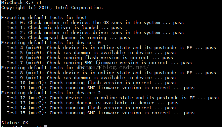Select Test 7 (mic0) SMC firmware line
This screenshot has height=127, width=222.
tap(99, 63)
